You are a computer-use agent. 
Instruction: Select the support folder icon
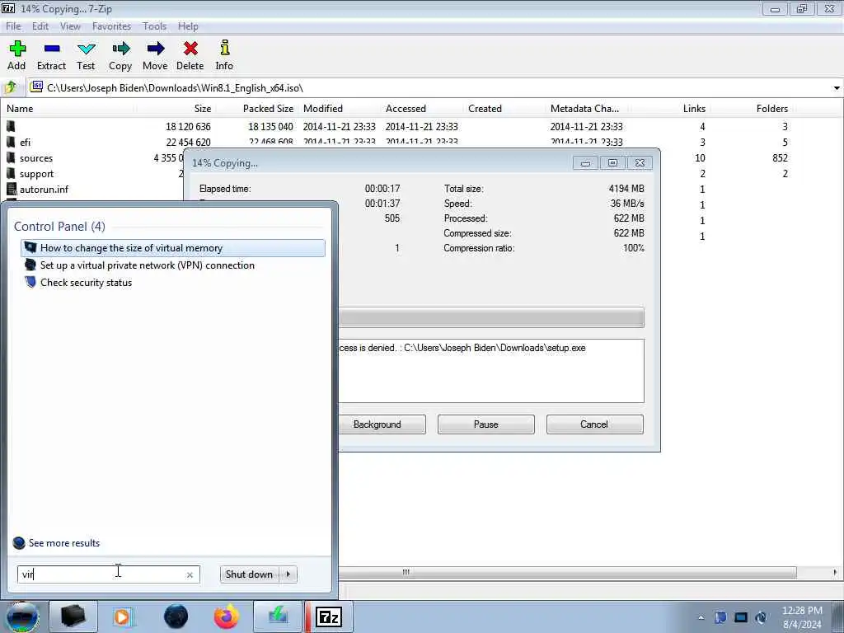11,173
